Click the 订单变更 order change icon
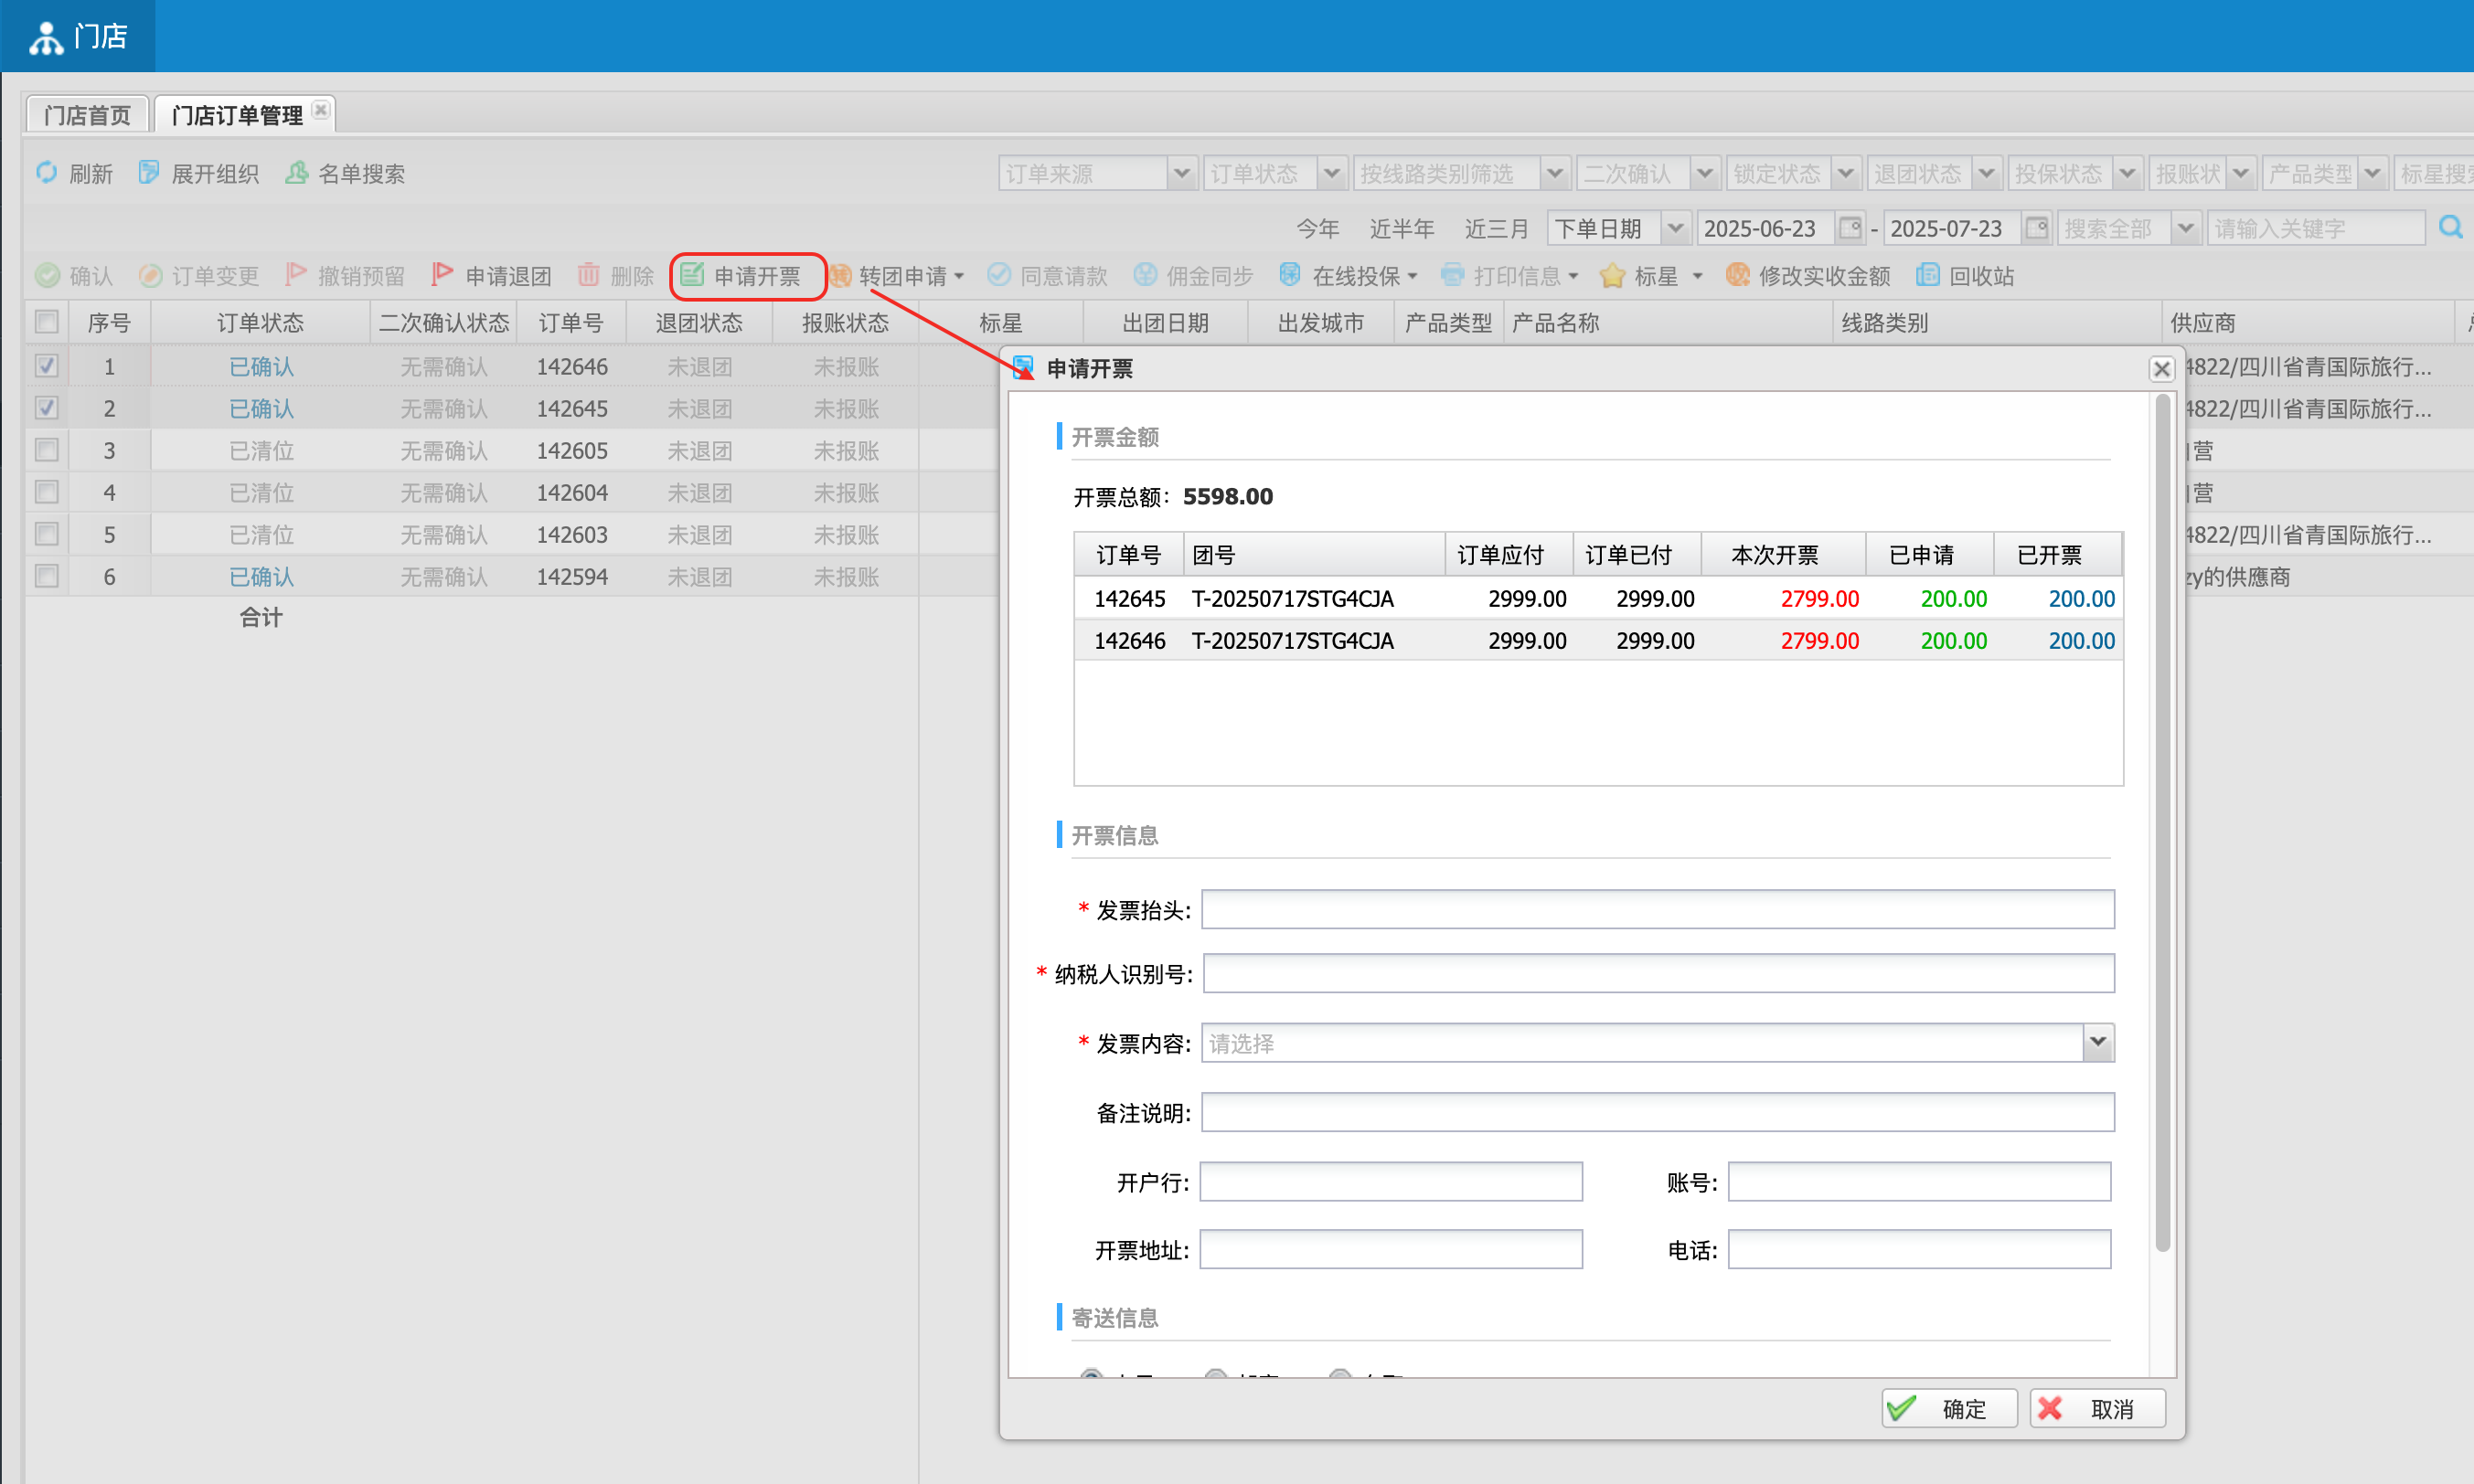Screen dimensions: 2474x1484 pyautogui.click(x=150, y=275)
